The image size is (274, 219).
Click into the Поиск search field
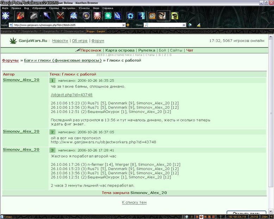tap(165, 25)
